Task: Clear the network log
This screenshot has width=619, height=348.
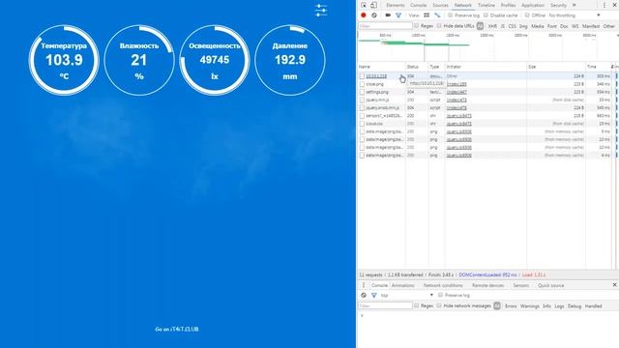Action: point(374,15)
